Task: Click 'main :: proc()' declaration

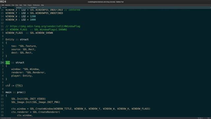Action: (x=15, y=92)
